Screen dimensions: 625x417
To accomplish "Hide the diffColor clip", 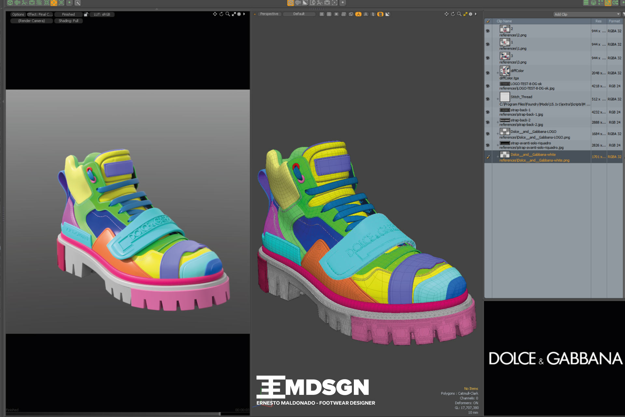I will [488, 73].
